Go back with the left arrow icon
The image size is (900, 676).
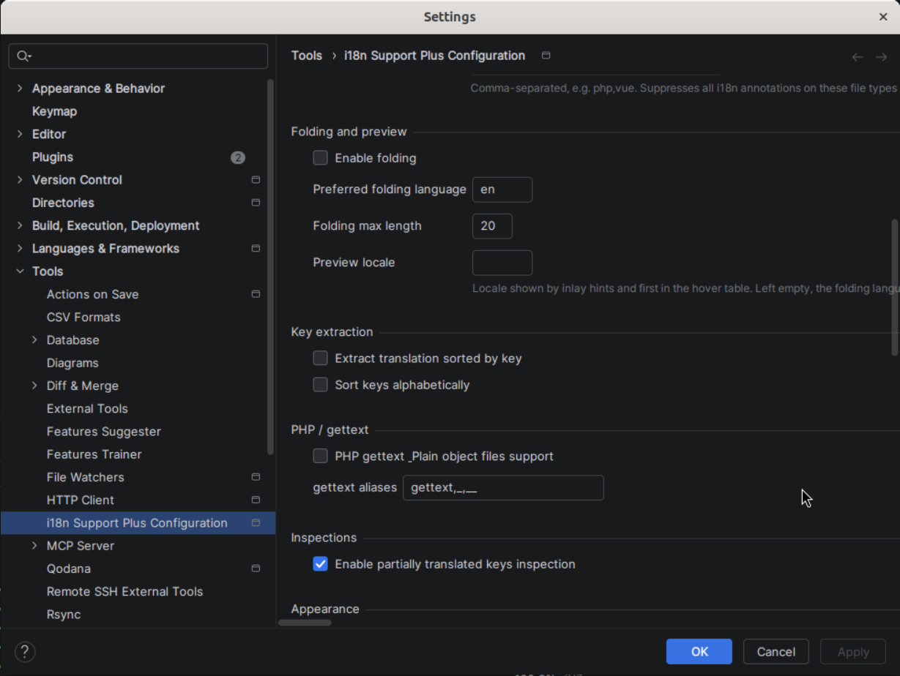coord(857,57)
